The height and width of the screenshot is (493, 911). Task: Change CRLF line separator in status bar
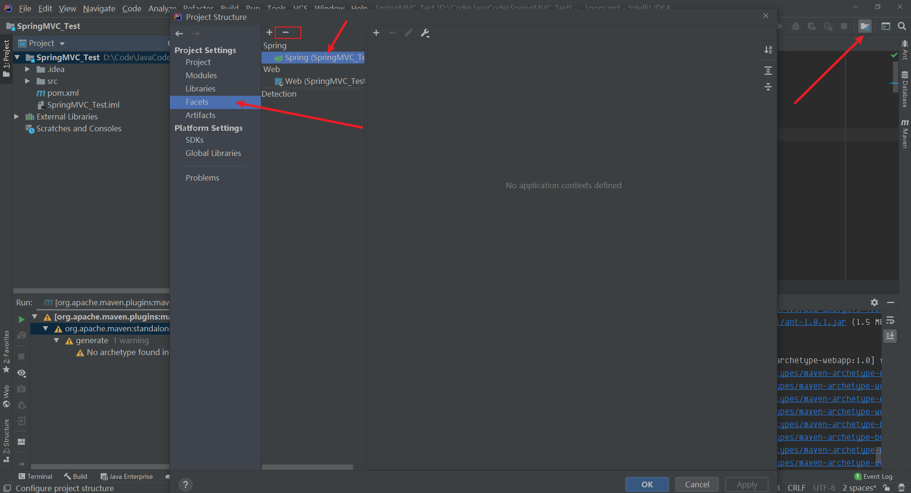pos(796,488)
